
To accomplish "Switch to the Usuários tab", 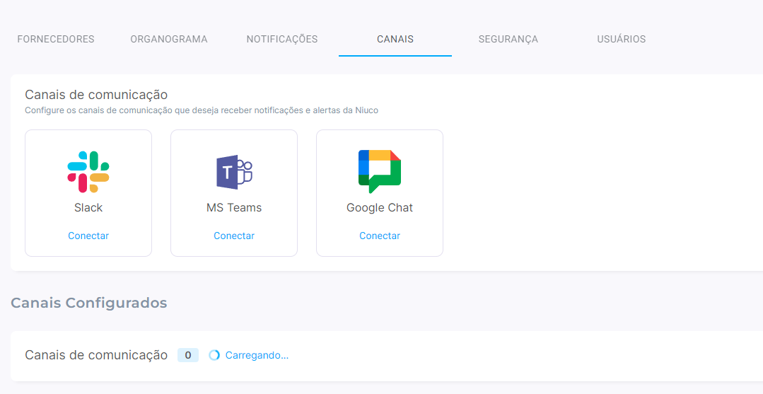I will point(622,39).
